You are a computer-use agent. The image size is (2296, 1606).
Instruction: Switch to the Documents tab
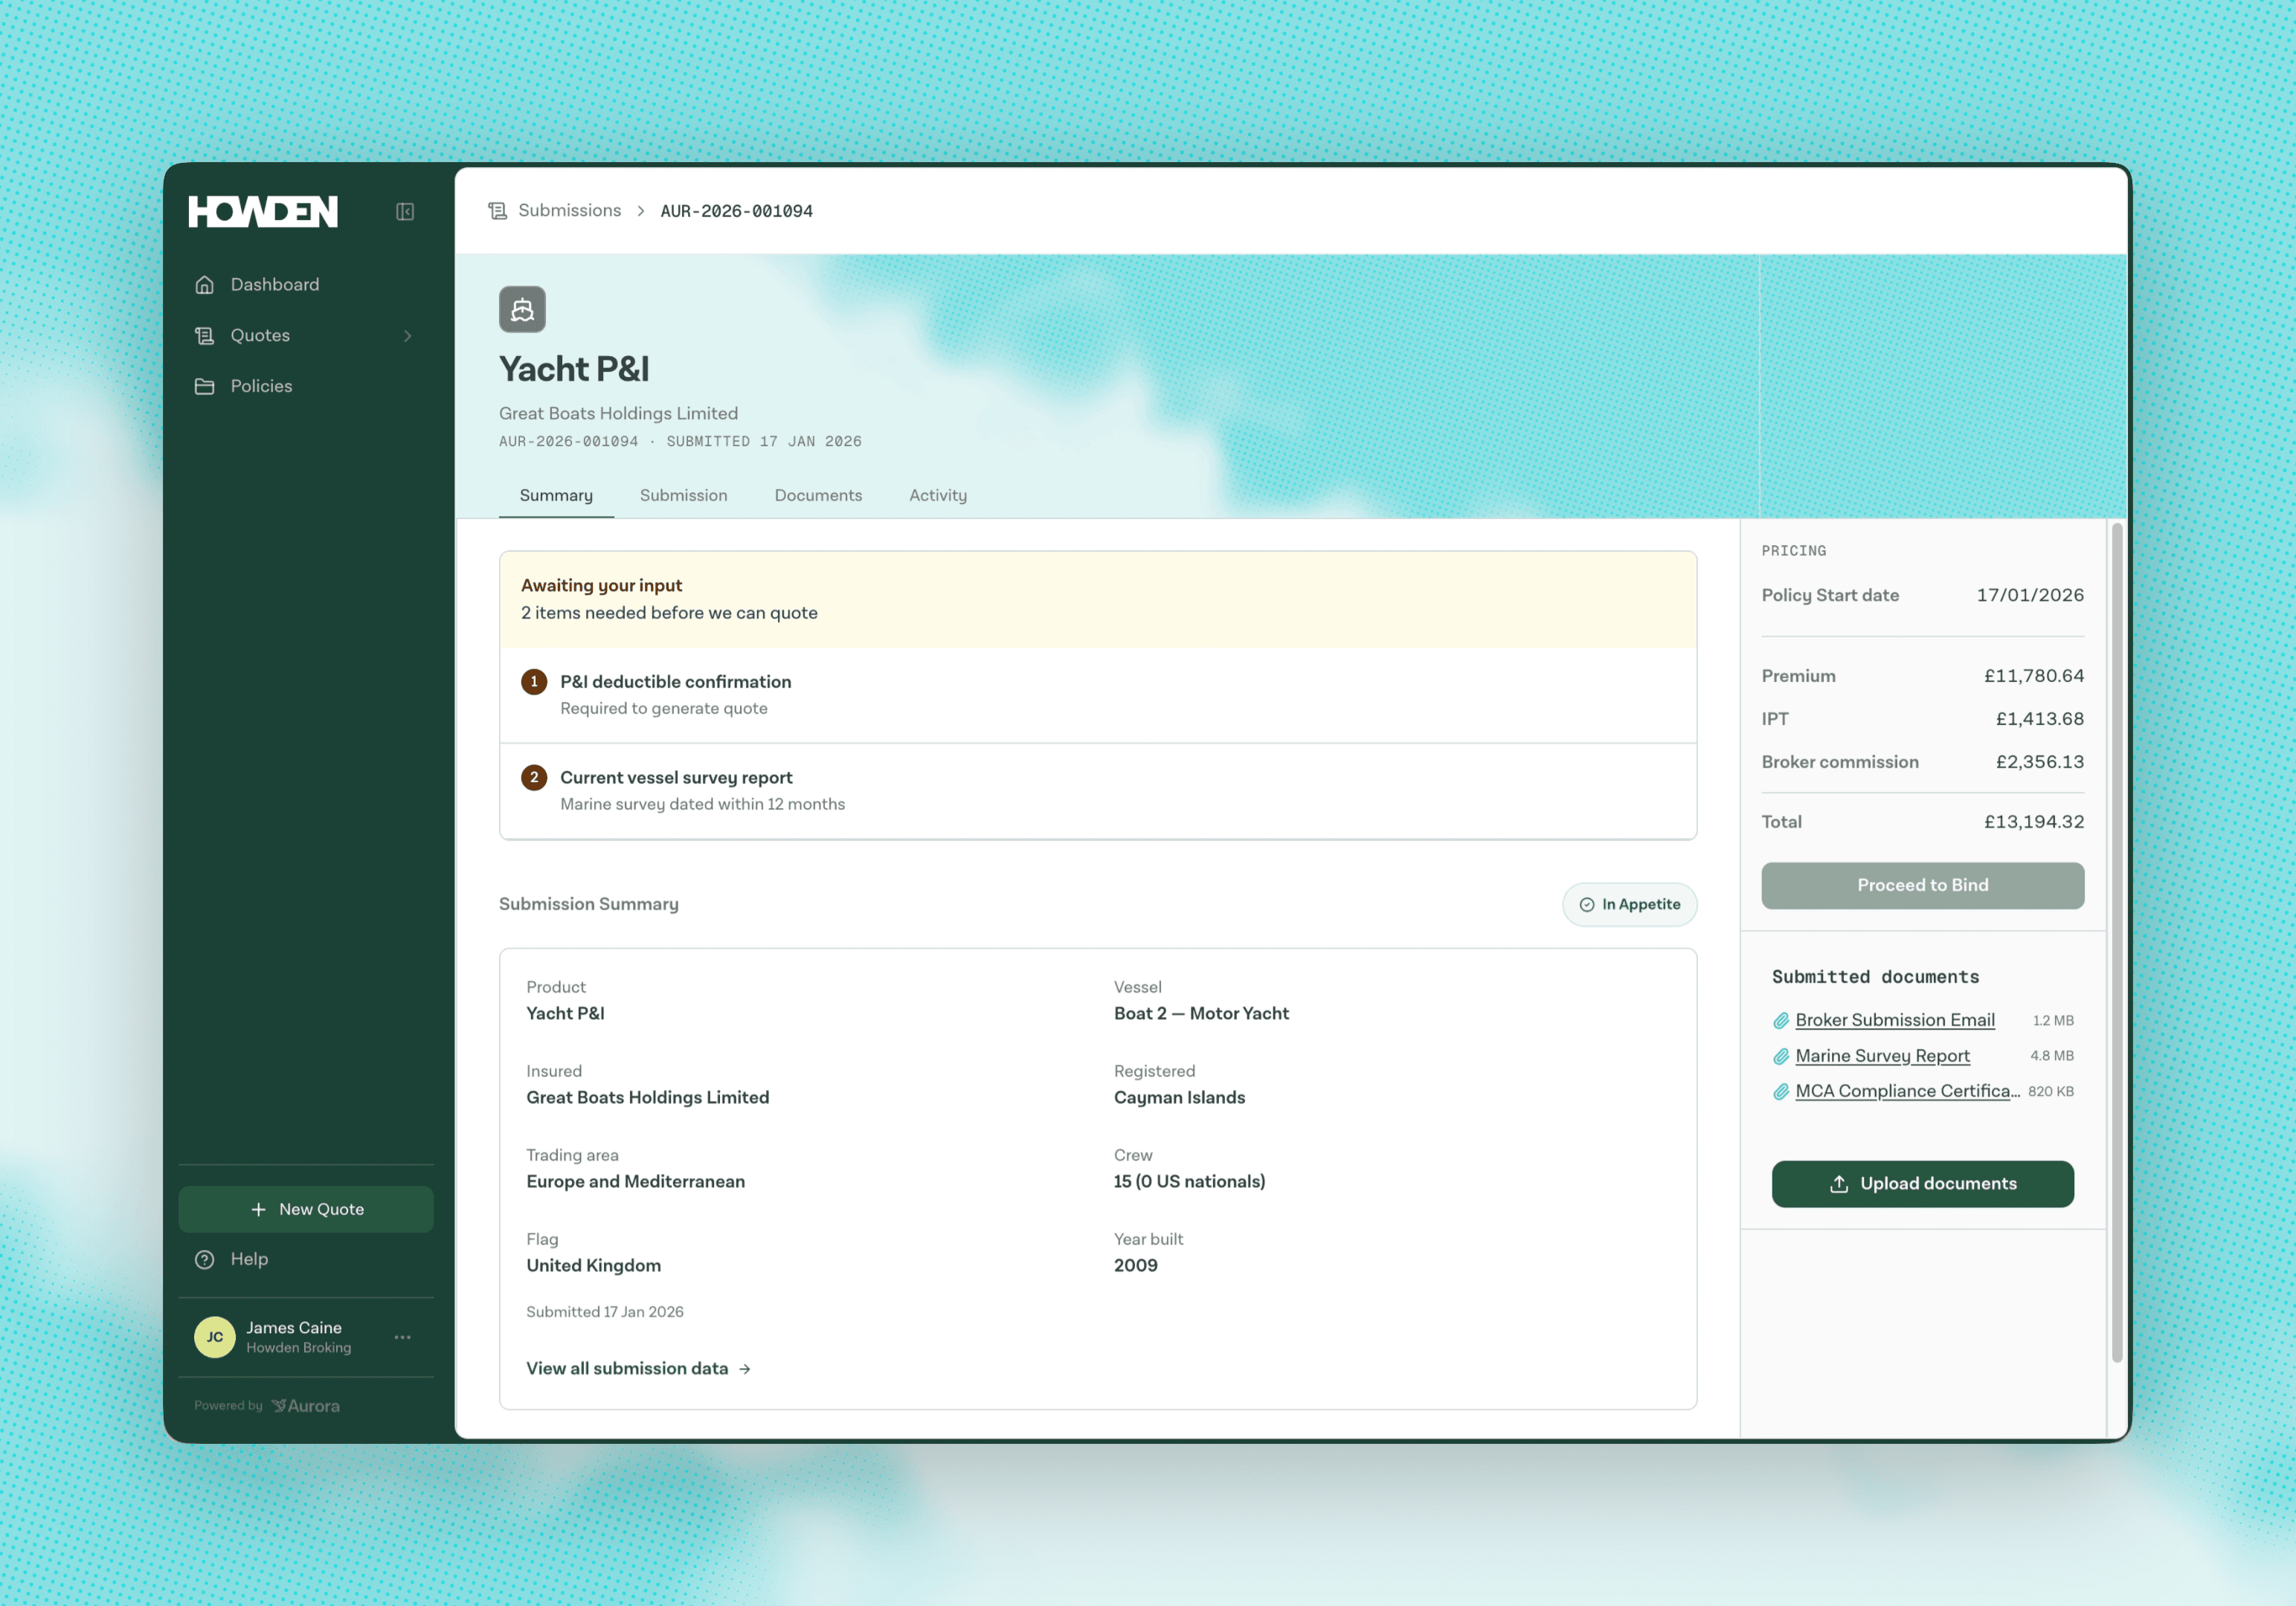[x=817, y=496]
